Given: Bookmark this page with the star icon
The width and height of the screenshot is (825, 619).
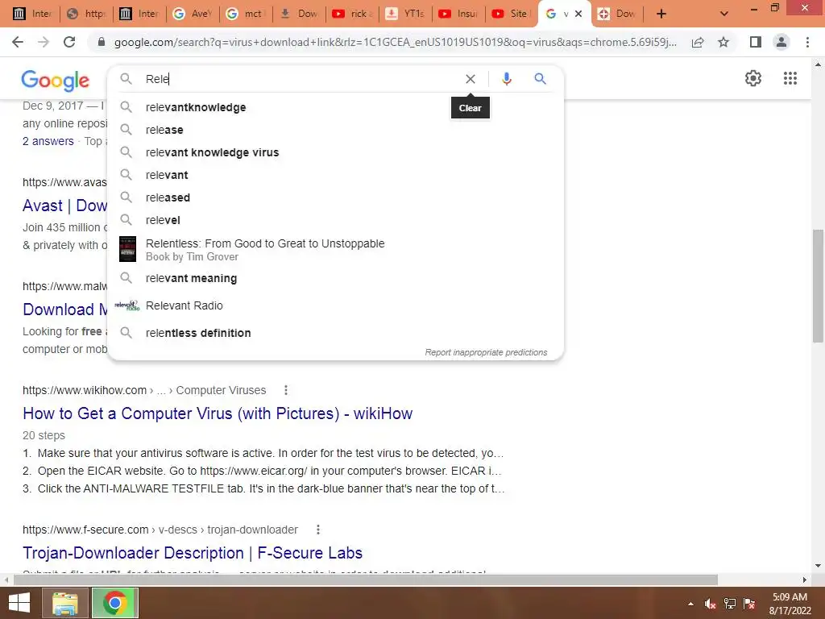Looking at the screenshot, I should (723, 42).
